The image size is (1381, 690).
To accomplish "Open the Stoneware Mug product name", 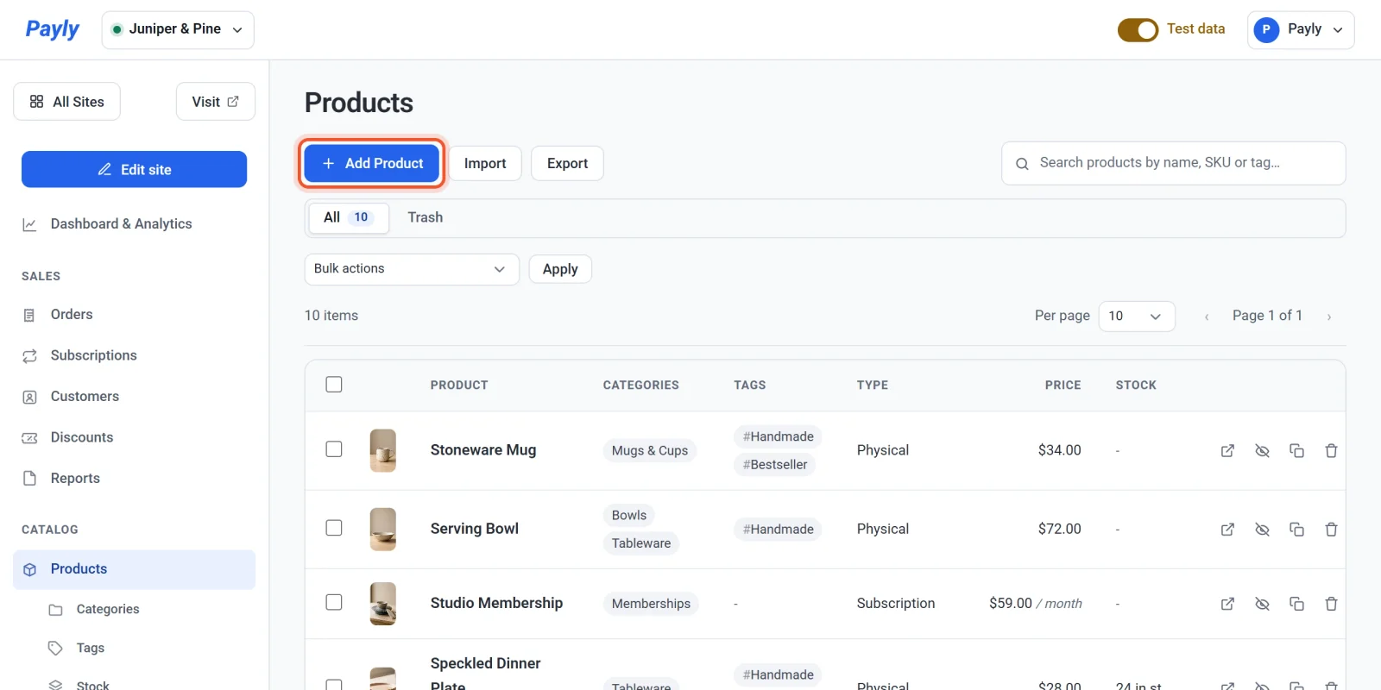I will point(483,450).
